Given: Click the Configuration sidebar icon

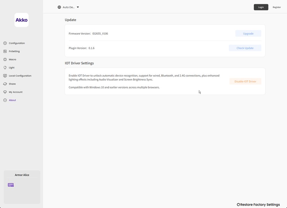Looking at the screenshot, I should 5,43.
